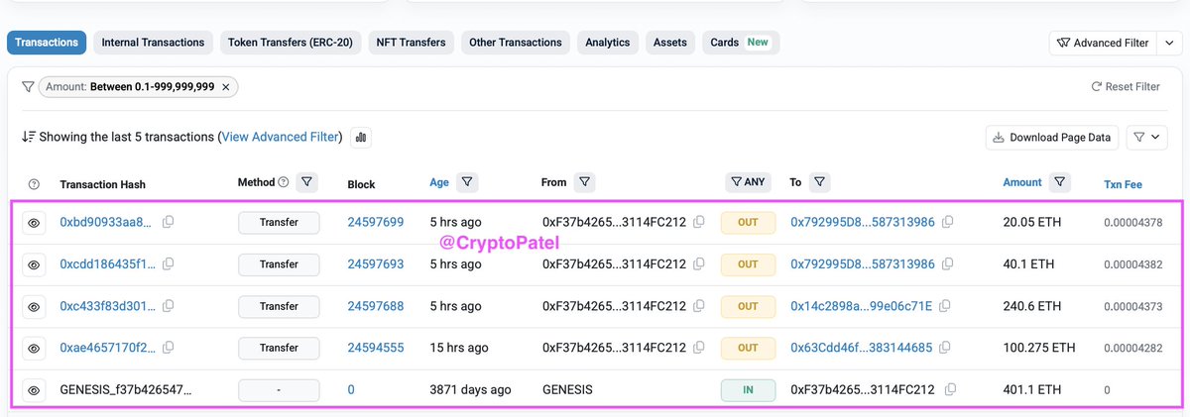1190x417 pixels.
Task: Open the ANY direction filter dropdown
Action: point(747,182)
